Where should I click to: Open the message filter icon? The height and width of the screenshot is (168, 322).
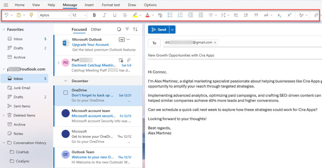[x=127, y=29]
